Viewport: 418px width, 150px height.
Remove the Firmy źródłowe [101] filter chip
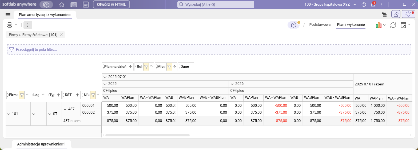click(x=61, y=35)
